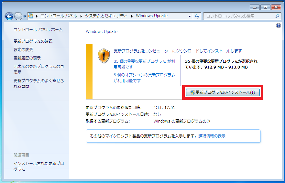Click the greyed forward navigation arrow
The image size is (285, 183).
point(18,16)
